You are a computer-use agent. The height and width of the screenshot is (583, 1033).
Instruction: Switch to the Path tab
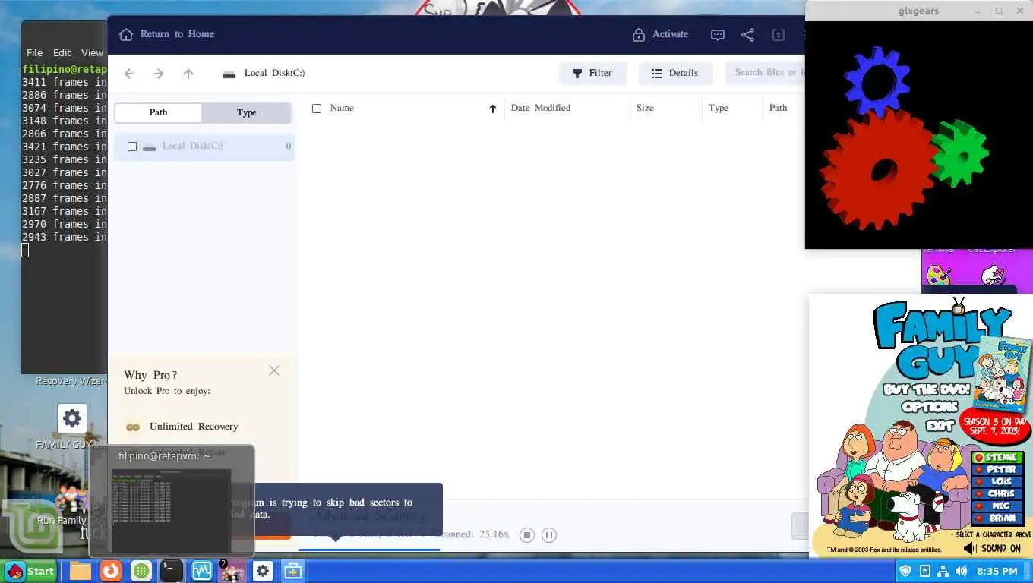click(158, 112)
